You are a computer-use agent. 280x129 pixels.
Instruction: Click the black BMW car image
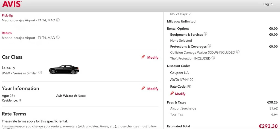pos(64,70)
